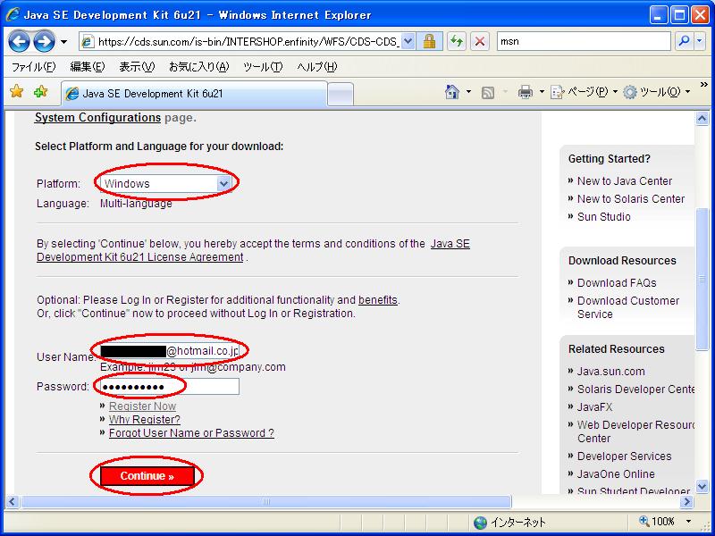This screenshot has width=715, height=536.
Task: Go forward using the Forward arrow button
Action: pyautogui.click(x=44, y=42)
